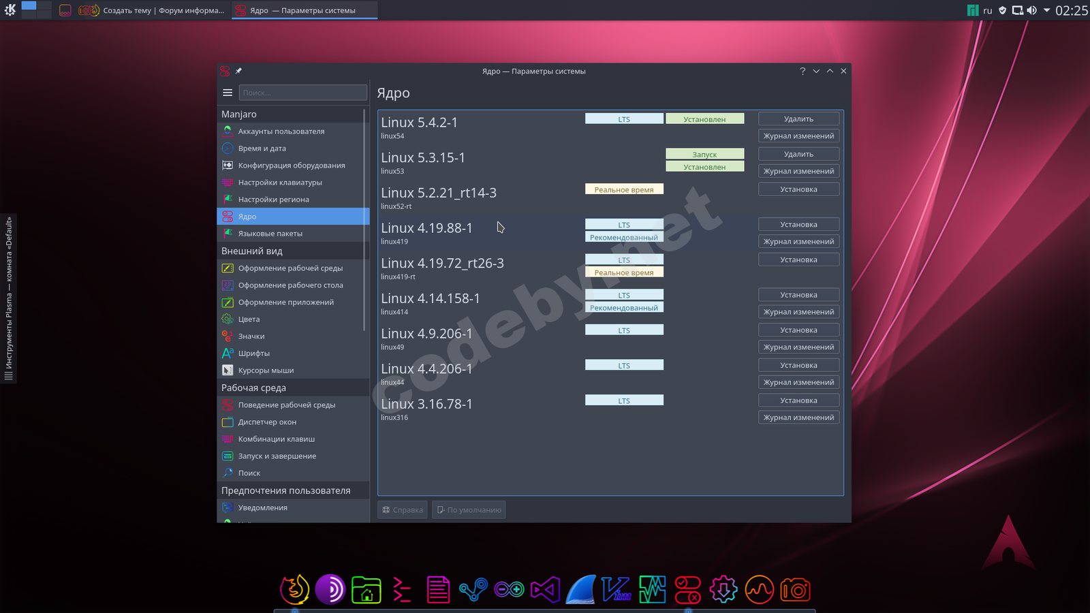Click the Конфигурация оборудования icon
This screenshot has height=613, width=1090.
tap(228, 165)
